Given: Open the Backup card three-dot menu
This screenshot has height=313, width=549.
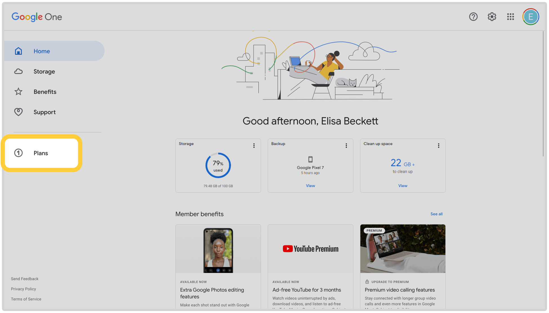Looking at the screenshot, I should coord(346,146).
